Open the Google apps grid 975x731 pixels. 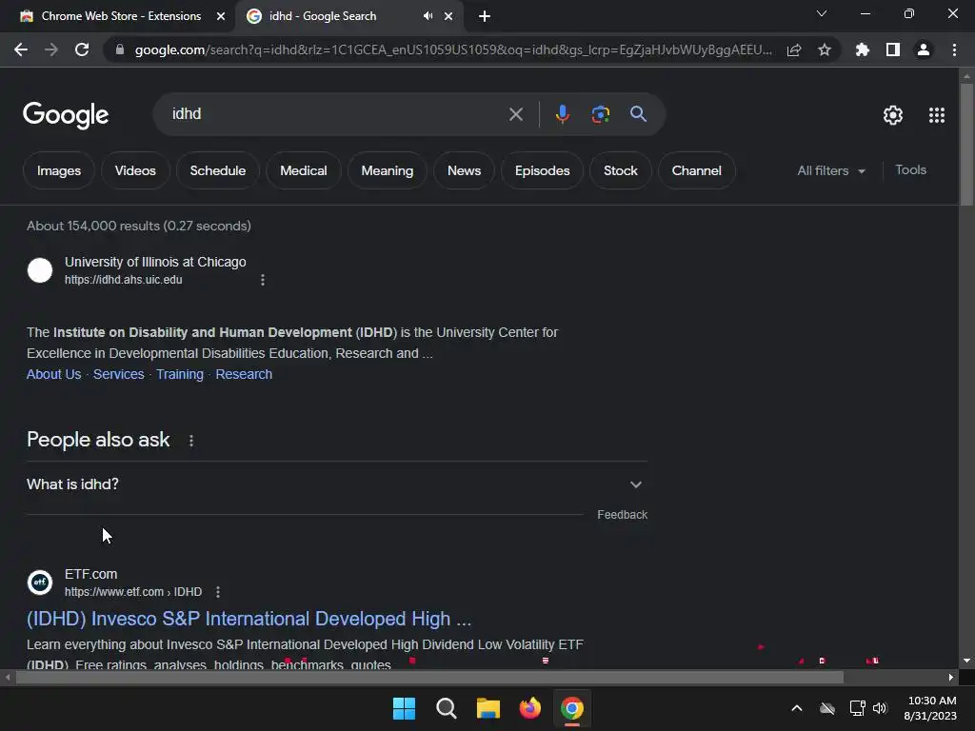tap(937, 115)
